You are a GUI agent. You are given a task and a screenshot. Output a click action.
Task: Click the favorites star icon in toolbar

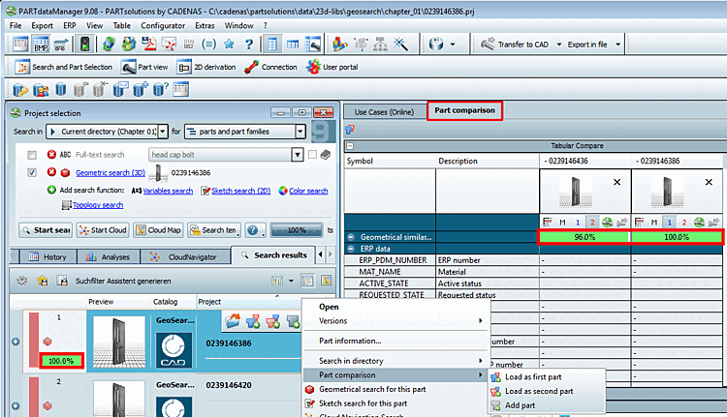pyautogui.click(x=229, y=45)
